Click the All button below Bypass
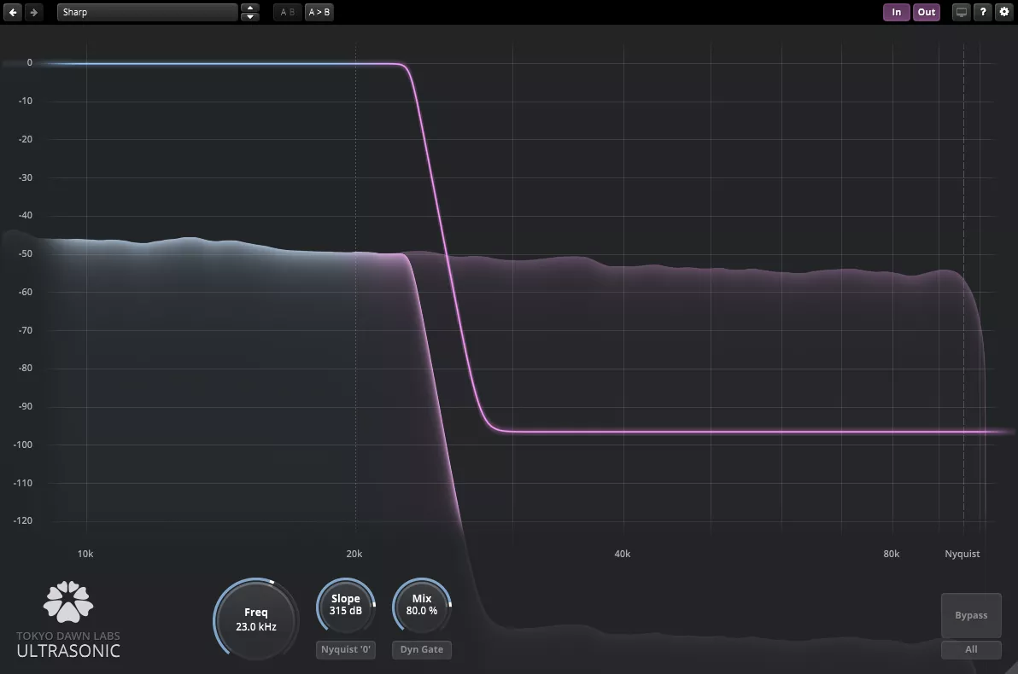 coord(971,649)
